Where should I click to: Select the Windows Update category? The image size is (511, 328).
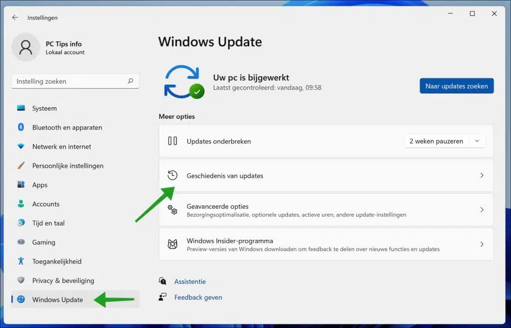pos(76,300)
